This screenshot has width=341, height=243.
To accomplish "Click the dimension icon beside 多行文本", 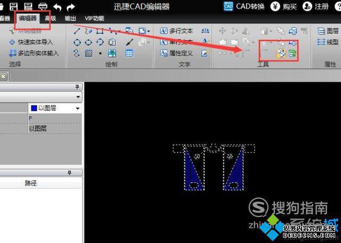I will pos(205,31).
